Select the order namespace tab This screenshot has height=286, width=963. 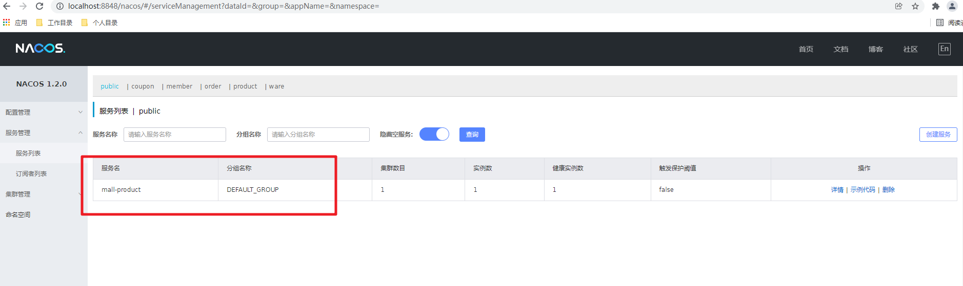[x=213, y=86]
